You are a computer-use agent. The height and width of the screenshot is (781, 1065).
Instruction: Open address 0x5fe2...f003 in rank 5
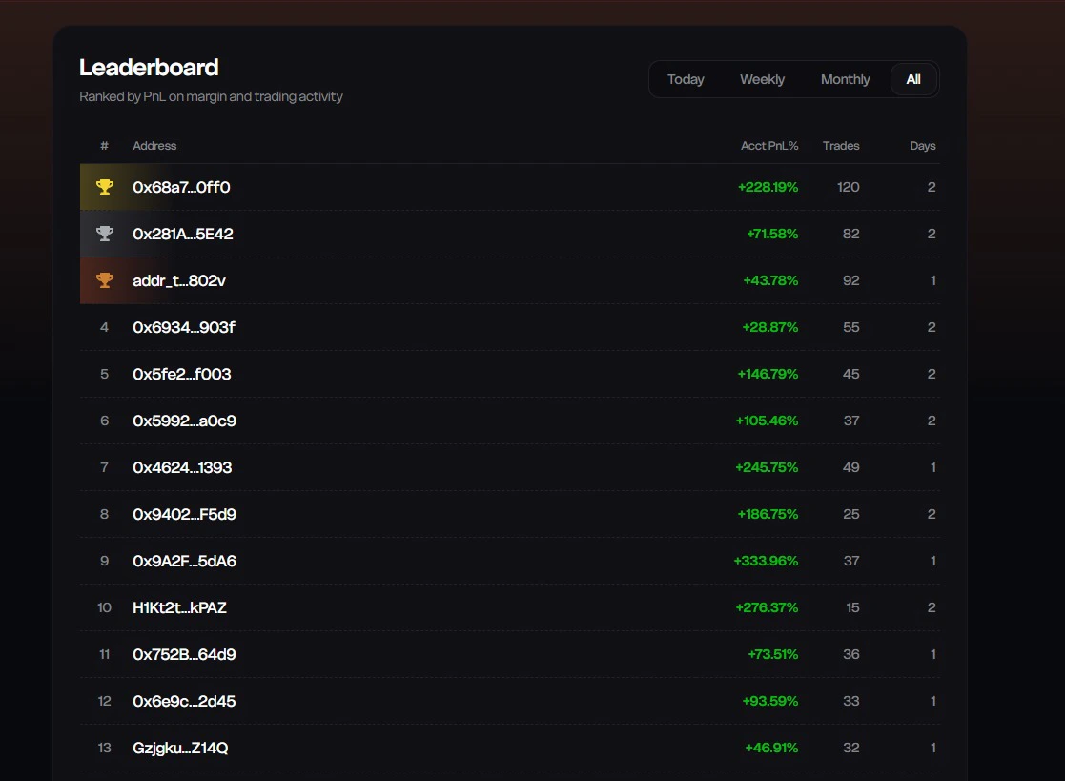pyautogui.click(x=181, y=374)
